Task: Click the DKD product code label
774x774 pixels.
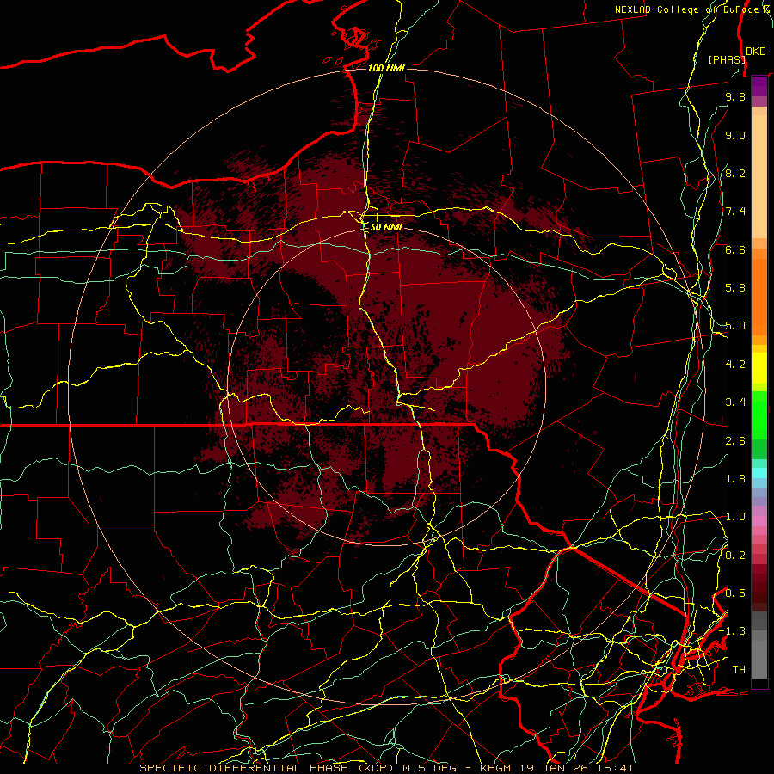Action: click(756, 52)
